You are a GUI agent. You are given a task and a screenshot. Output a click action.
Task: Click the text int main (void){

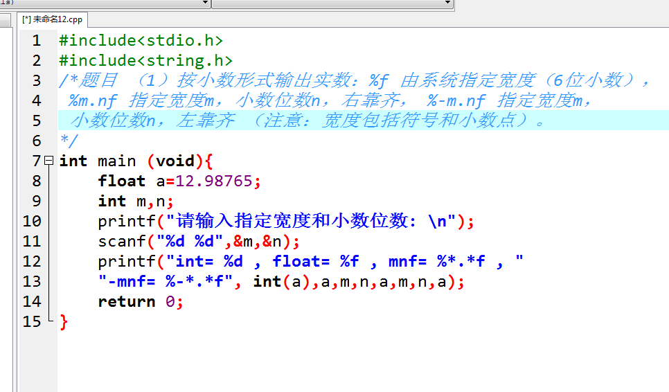coord(136,161)
